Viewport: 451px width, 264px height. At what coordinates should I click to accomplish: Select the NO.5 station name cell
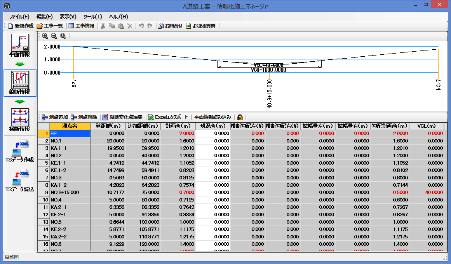coord(70,222)
